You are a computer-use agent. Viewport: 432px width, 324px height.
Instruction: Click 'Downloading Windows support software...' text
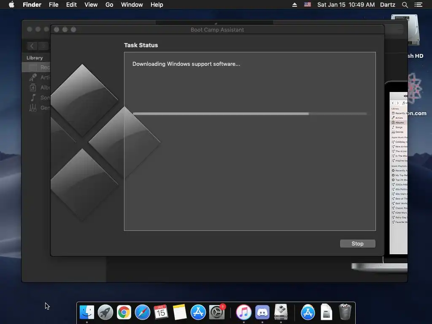186,64
